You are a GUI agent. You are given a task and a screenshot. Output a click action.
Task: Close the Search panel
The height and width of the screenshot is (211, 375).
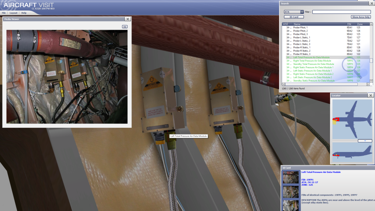pos(372,3)
